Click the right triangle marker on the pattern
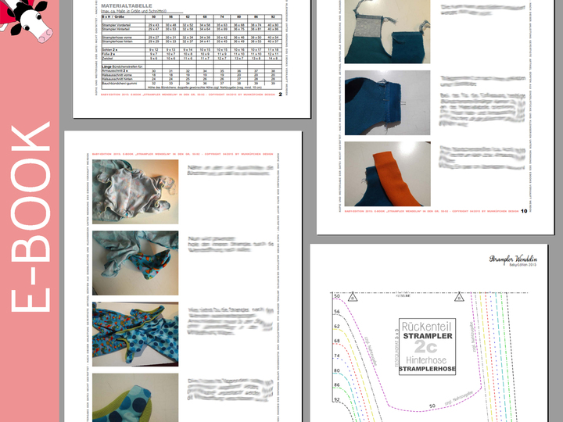 tap(455, 298)
